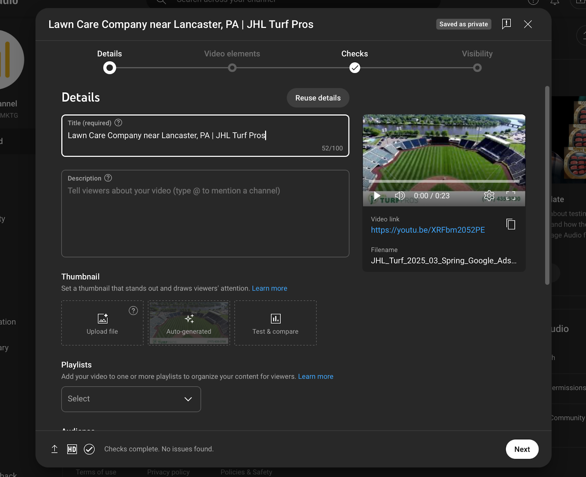Click the upload status arrow icon

tap(55, 449)
